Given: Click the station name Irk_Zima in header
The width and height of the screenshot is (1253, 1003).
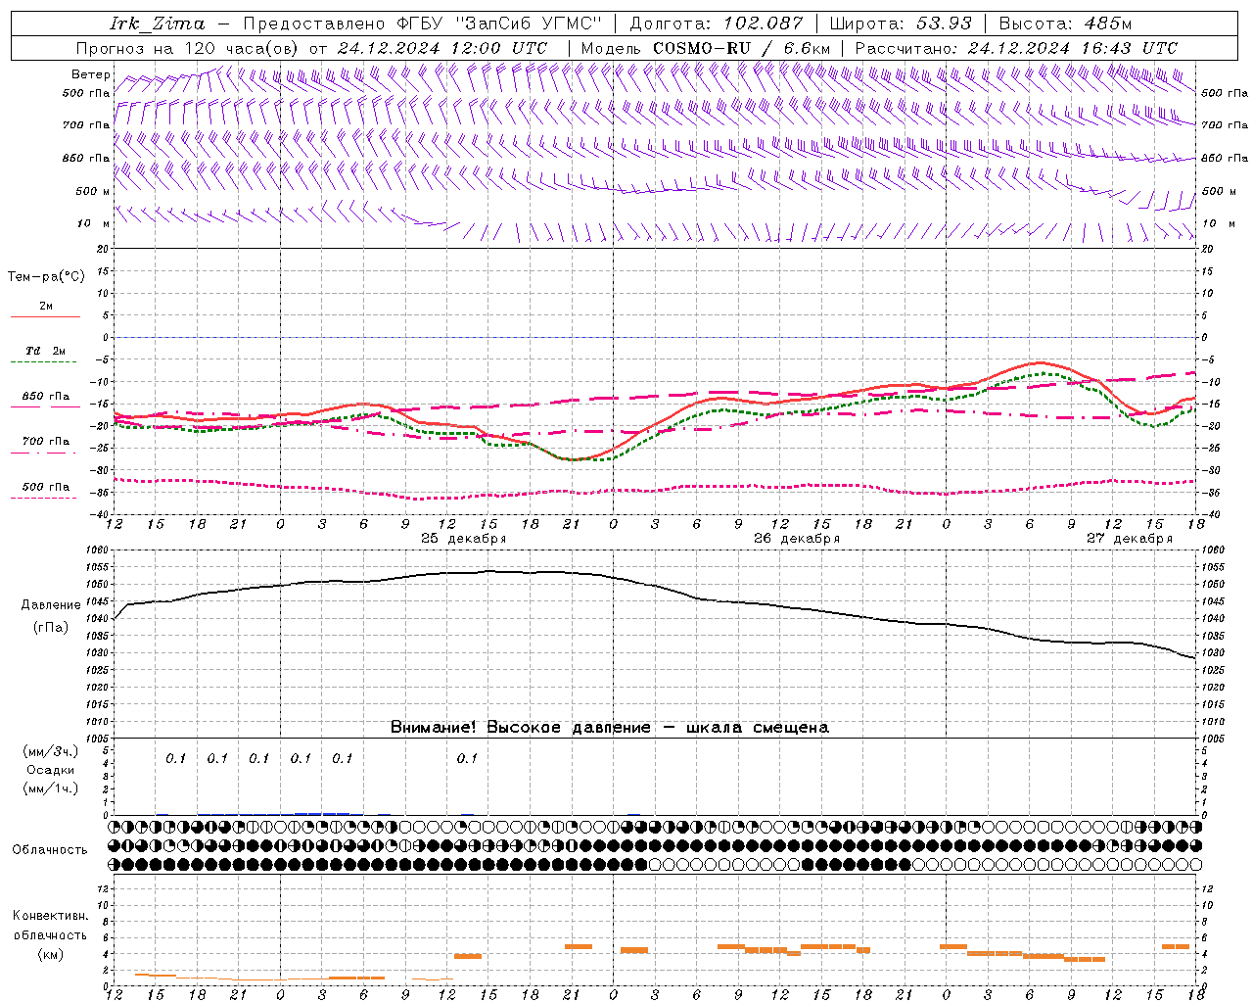Looking at the screenshot, I should click(x=158, y=24).
